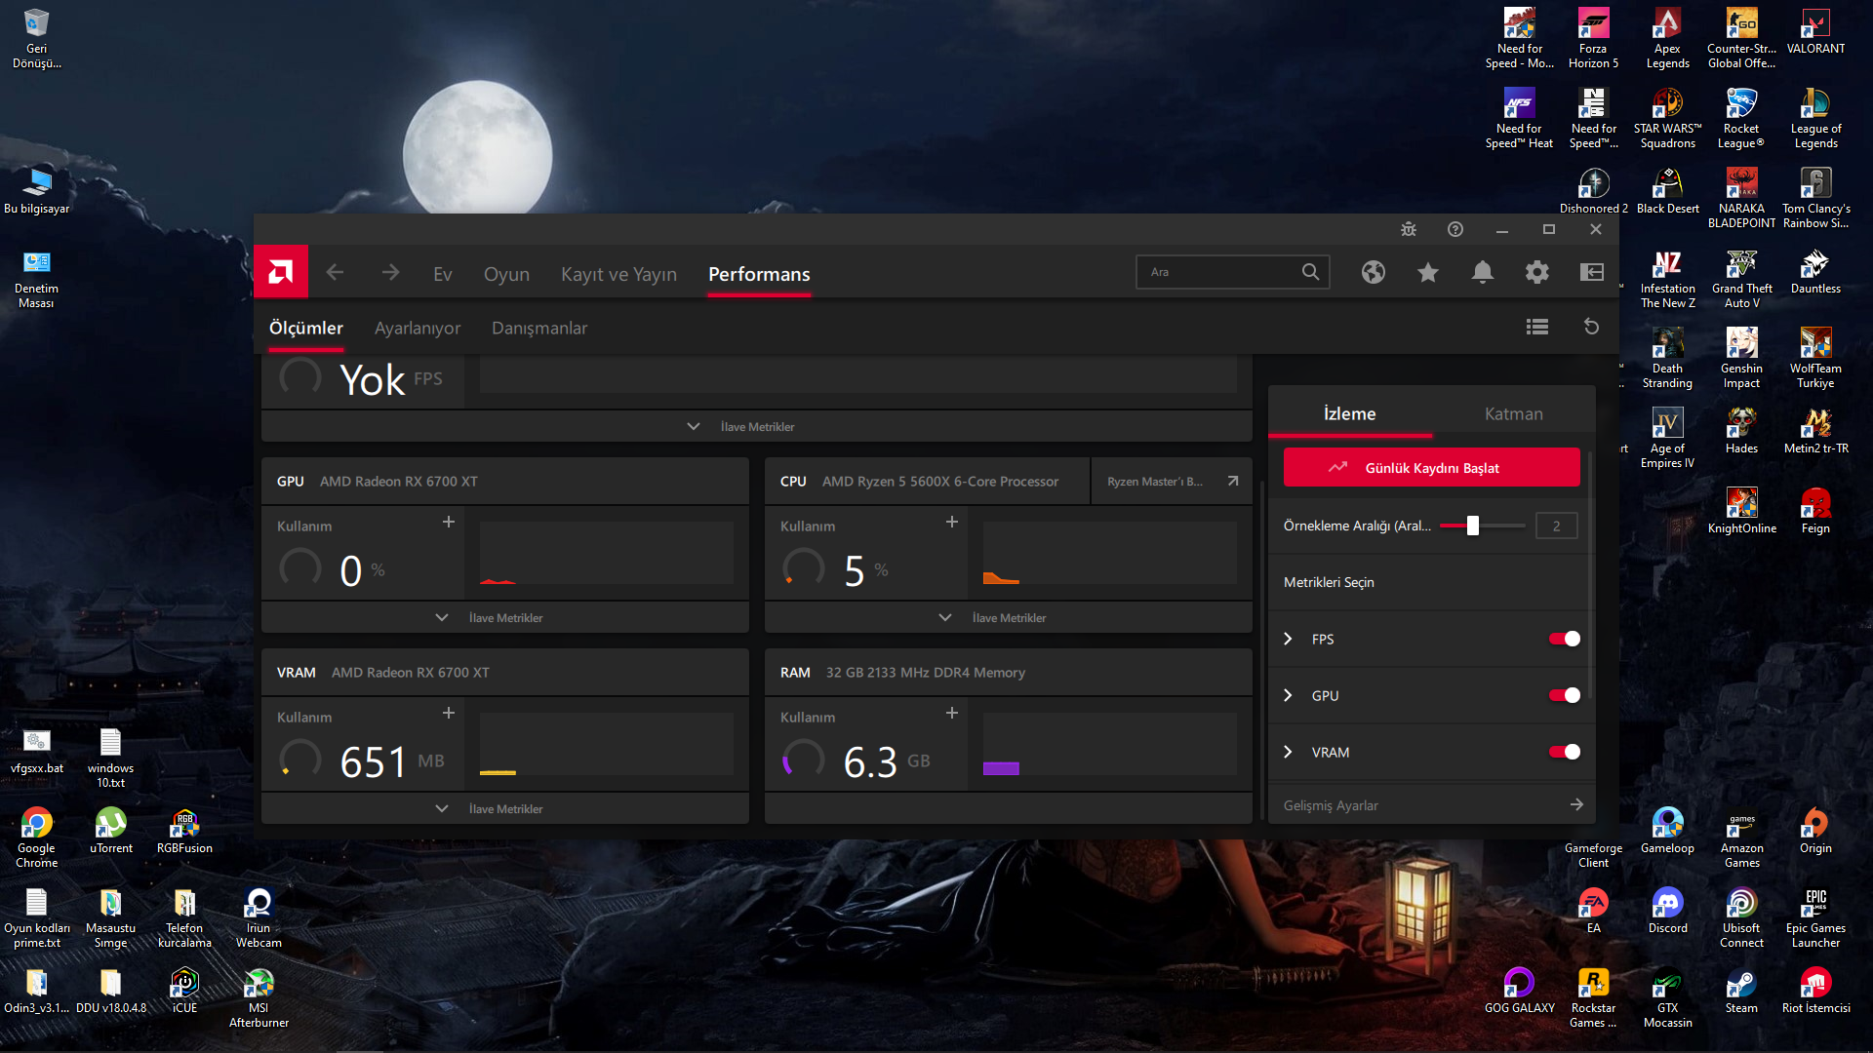The width and height of the screenshot is (1873, 1053).
Task: Click the GPU usage graph
Action: (x=606, y=553)
